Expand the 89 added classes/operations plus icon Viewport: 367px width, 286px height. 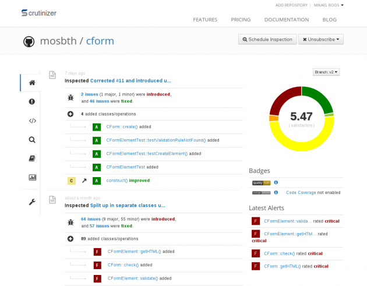(70, 239)
